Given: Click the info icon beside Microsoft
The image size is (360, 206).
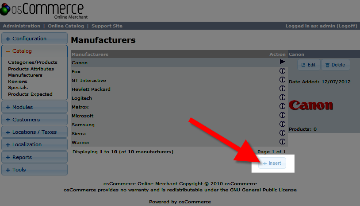Looking at the screenshot, I should click(x=282, y=116).
